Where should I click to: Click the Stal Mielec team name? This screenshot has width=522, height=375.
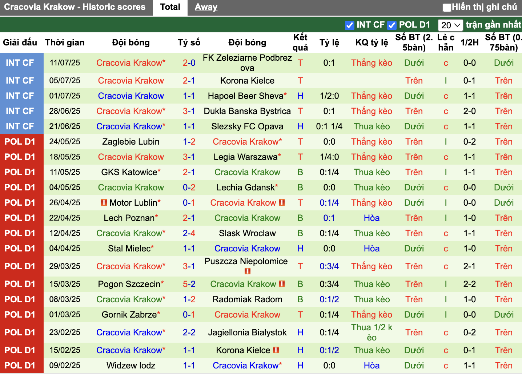coord(129,249)
